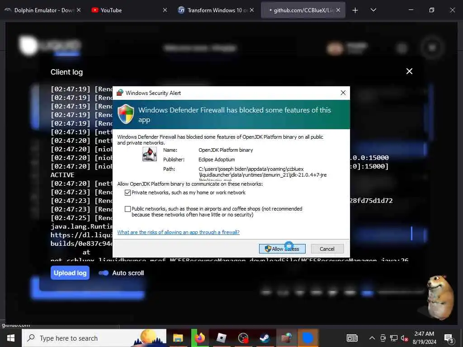The image size is (463, 347).
Task: Open a new browser tab
Action: click(x=355, y=10)
